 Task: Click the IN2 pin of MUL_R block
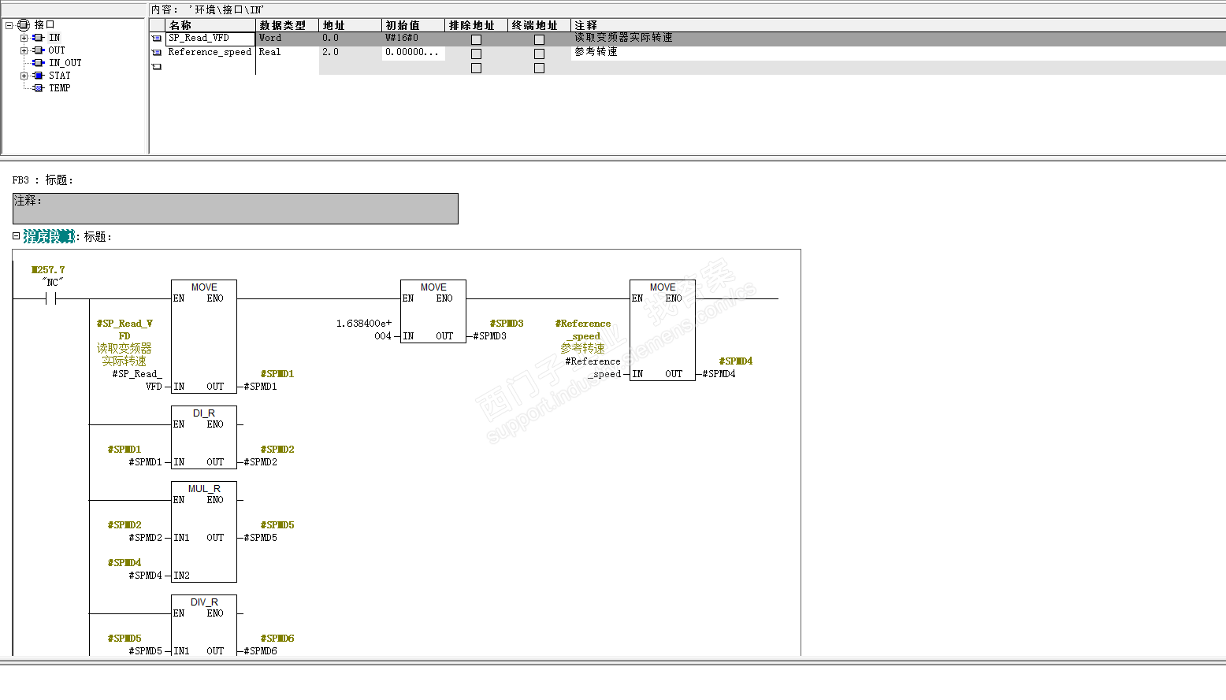pyautogui.click(x=181, y=576)
